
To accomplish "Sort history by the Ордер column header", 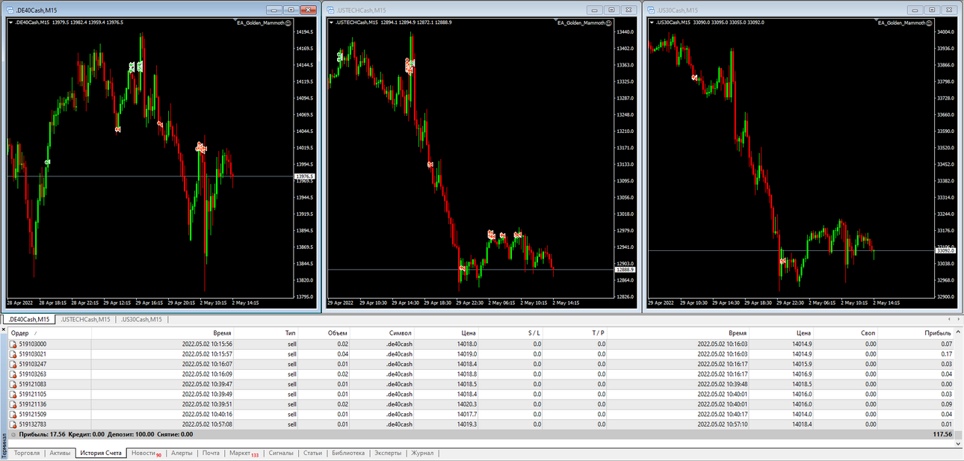I will [x=20, y=332].
